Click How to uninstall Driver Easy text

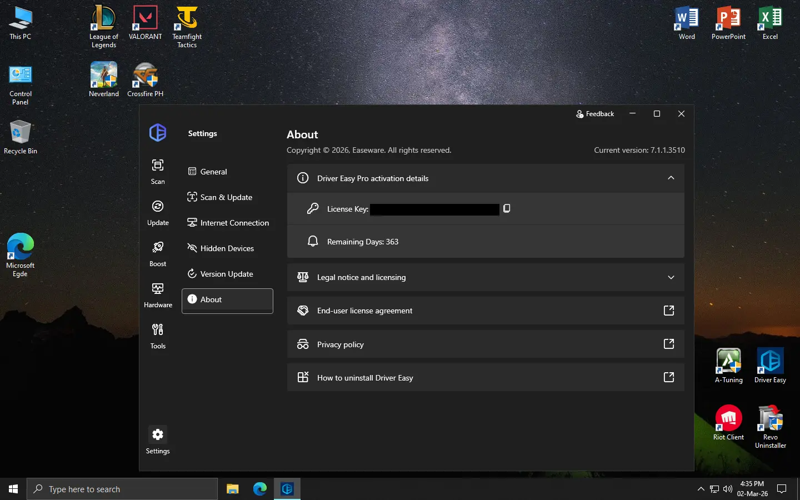coord(365,378)
